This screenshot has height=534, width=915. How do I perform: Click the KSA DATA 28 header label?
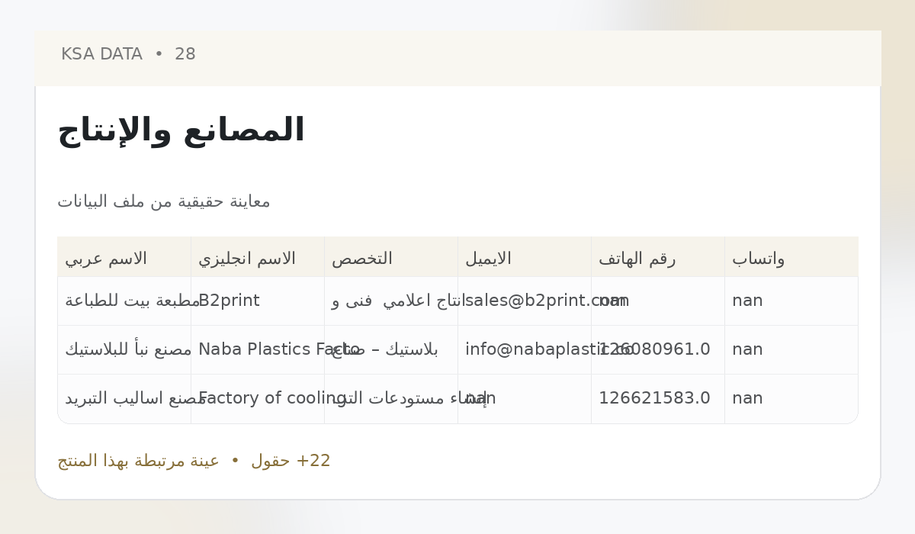coord(128,55)
